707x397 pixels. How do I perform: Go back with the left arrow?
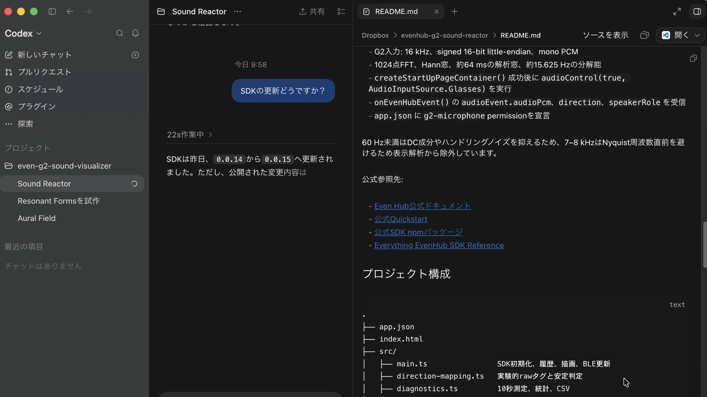pyautogui.click(x=70, y=11)
